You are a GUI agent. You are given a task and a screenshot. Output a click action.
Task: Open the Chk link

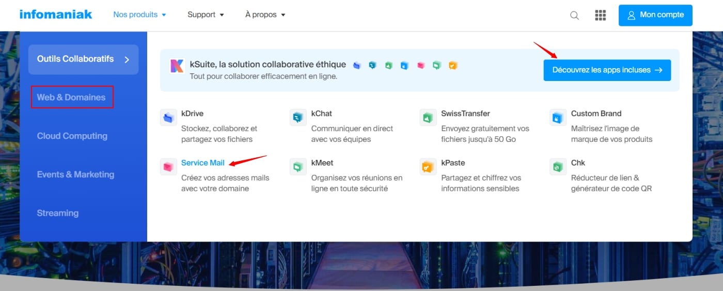[x=578, y=163]
